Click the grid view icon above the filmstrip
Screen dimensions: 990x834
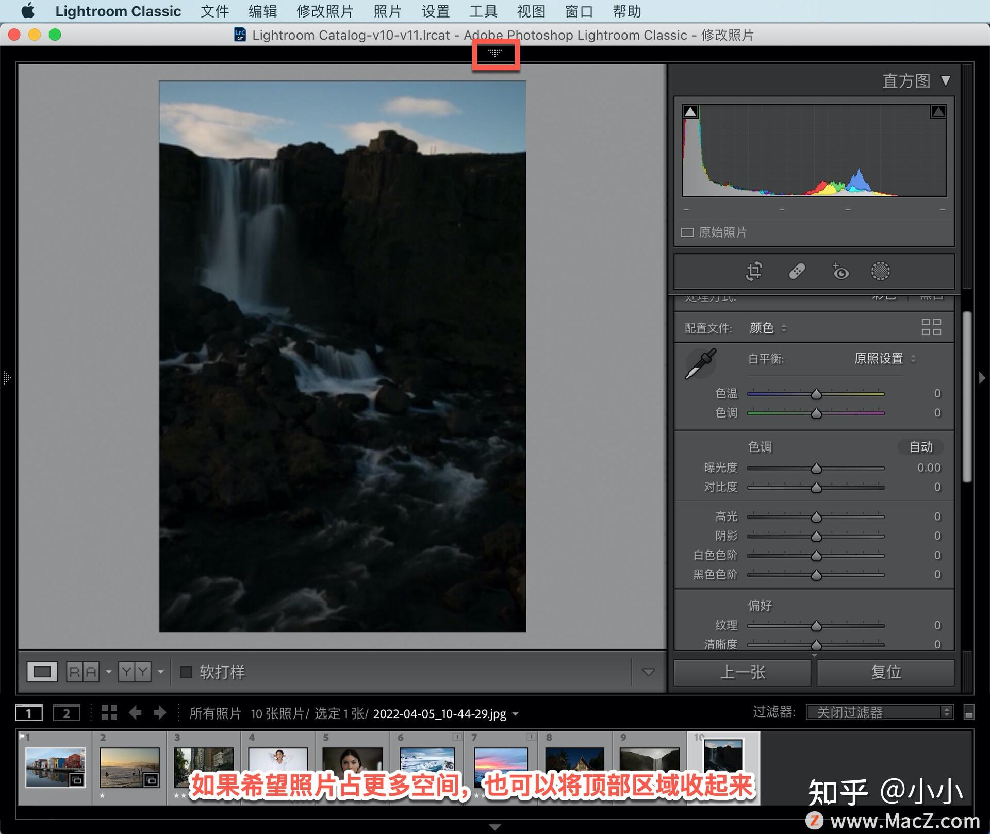(x=109, y=713)
